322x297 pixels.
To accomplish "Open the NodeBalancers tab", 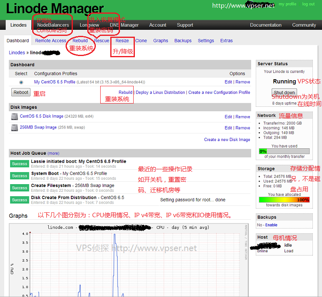I will pos(53,25).
